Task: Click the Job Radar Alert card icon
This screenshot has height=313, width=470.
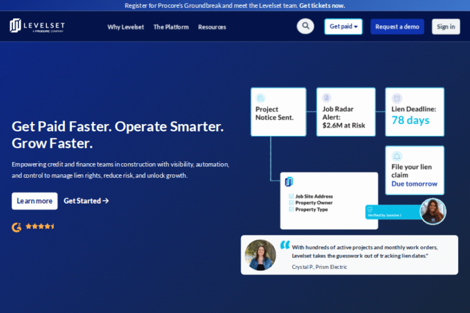Action: point(327,98)
